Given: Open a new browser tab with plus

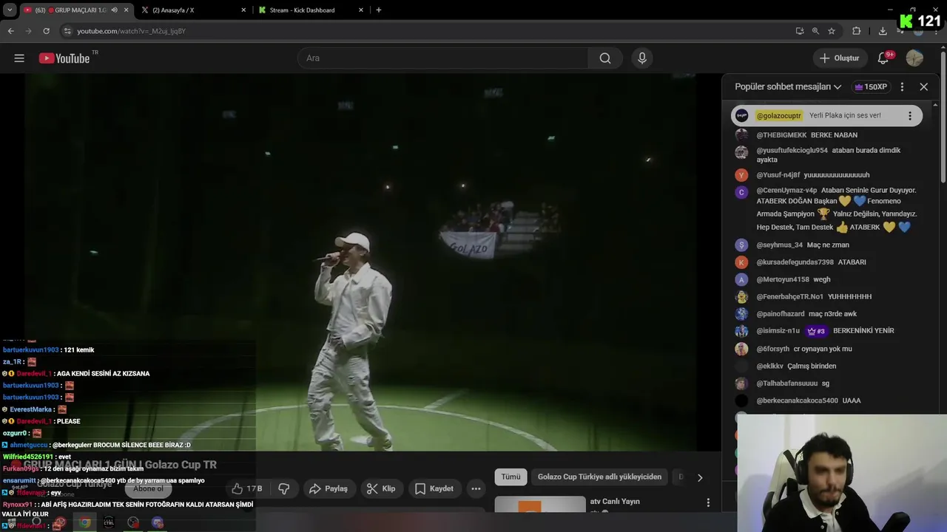Looking at the screenshot, I should [x=379, y=10].
